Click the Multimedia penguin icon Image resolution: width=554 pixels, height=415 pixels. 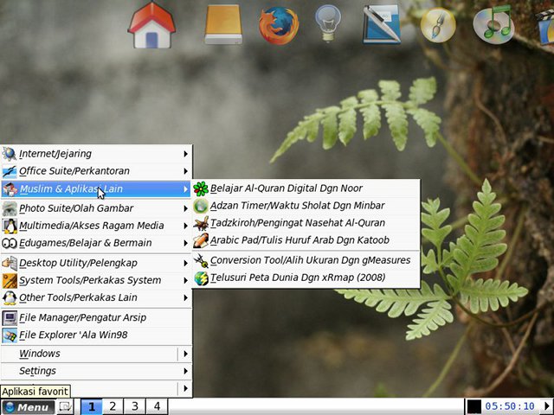[10, 226]
